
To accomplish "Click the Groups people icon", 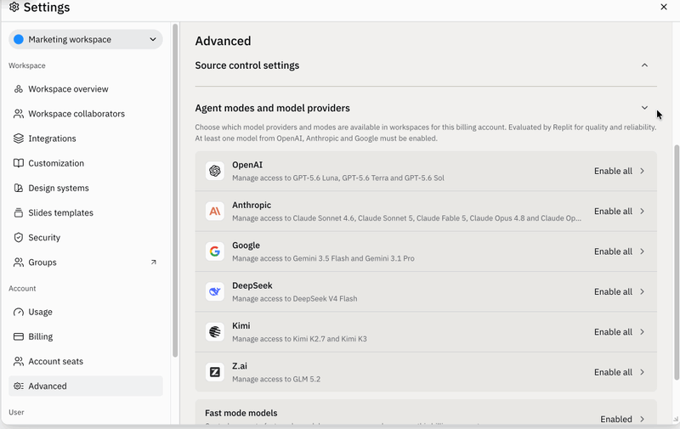I will 18,262.
